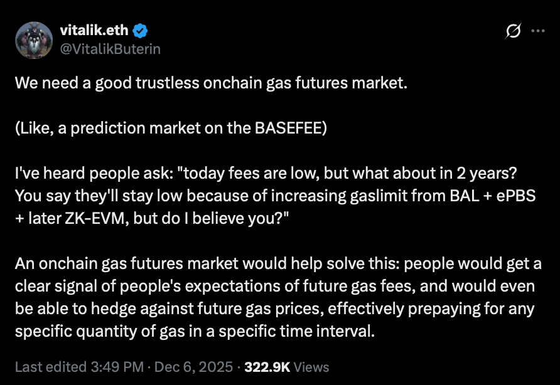Image resolution: width=560 pixels, height=385 pixels.
Task: Click the last line ending "specific time interval."
Action: click(195, 332)
